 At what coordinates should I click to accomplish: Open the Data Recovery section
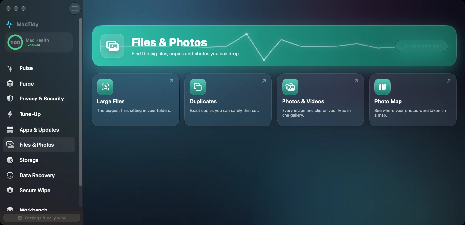pos(39,175)
